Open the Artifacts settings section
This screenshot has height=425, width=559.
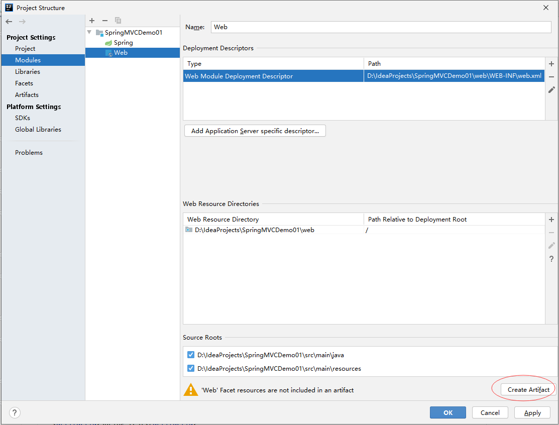tap(27, 95)
